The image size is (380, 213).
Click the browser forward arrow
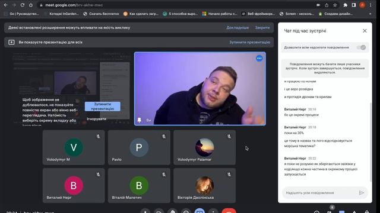click(x=14, y=5)
